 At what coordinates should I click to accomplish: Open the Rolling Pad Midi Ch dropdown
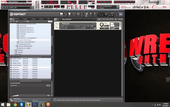pos(67,28)
